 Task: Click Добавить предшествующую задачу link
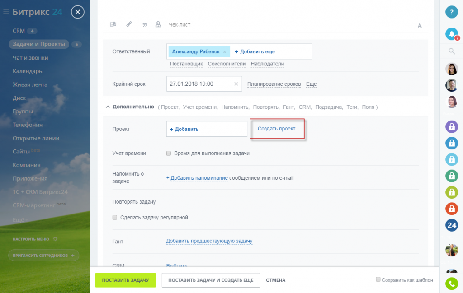point(209,241)
